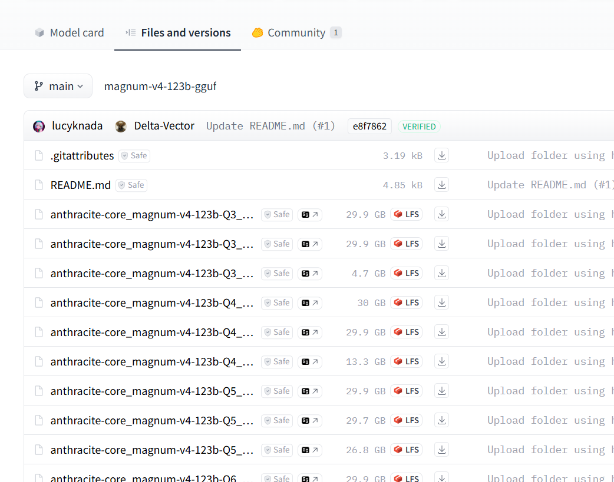The width and height of the screenshot is (614, 482).
Task: Open the Q5 file sized 29.7 GB
Action: click(152, 420)
